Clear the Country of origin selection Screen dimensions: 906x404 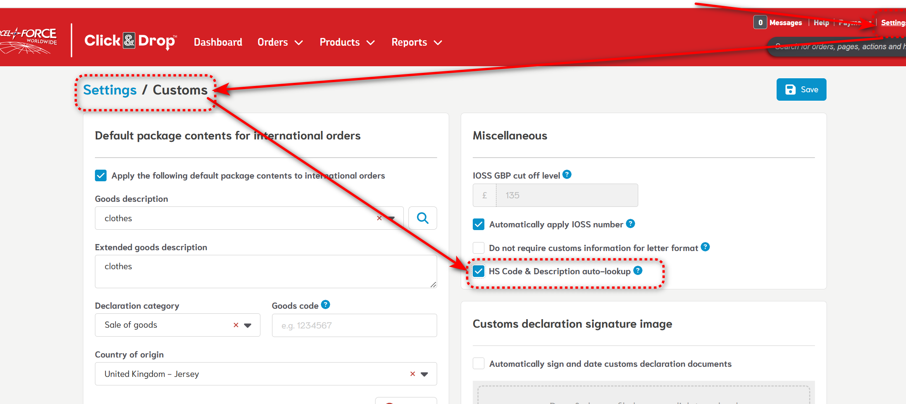tap(412, 374)
